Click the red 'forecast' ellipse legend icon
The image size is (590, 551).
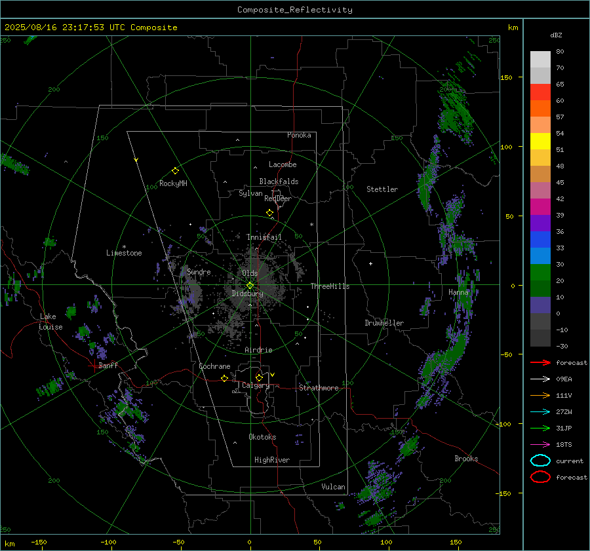(x=540, y=477)
